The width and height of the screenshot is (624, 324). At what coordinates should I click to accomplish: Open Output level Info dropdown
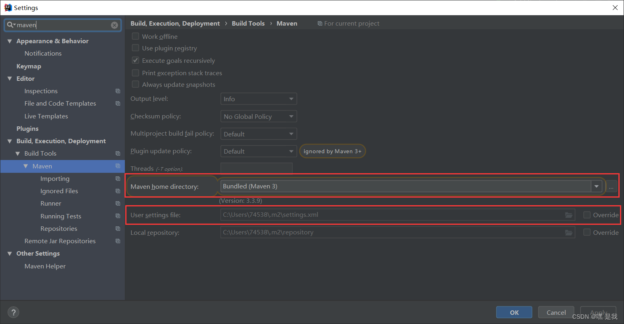point(259,99)
